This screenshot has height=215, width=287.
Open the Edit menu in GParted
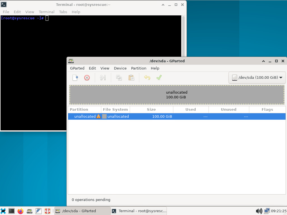tap(93, 68)
